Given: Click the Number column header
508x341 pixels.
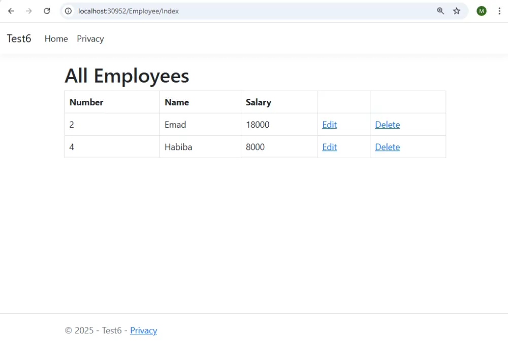Looking at the screenshot, I should (86, 102).
